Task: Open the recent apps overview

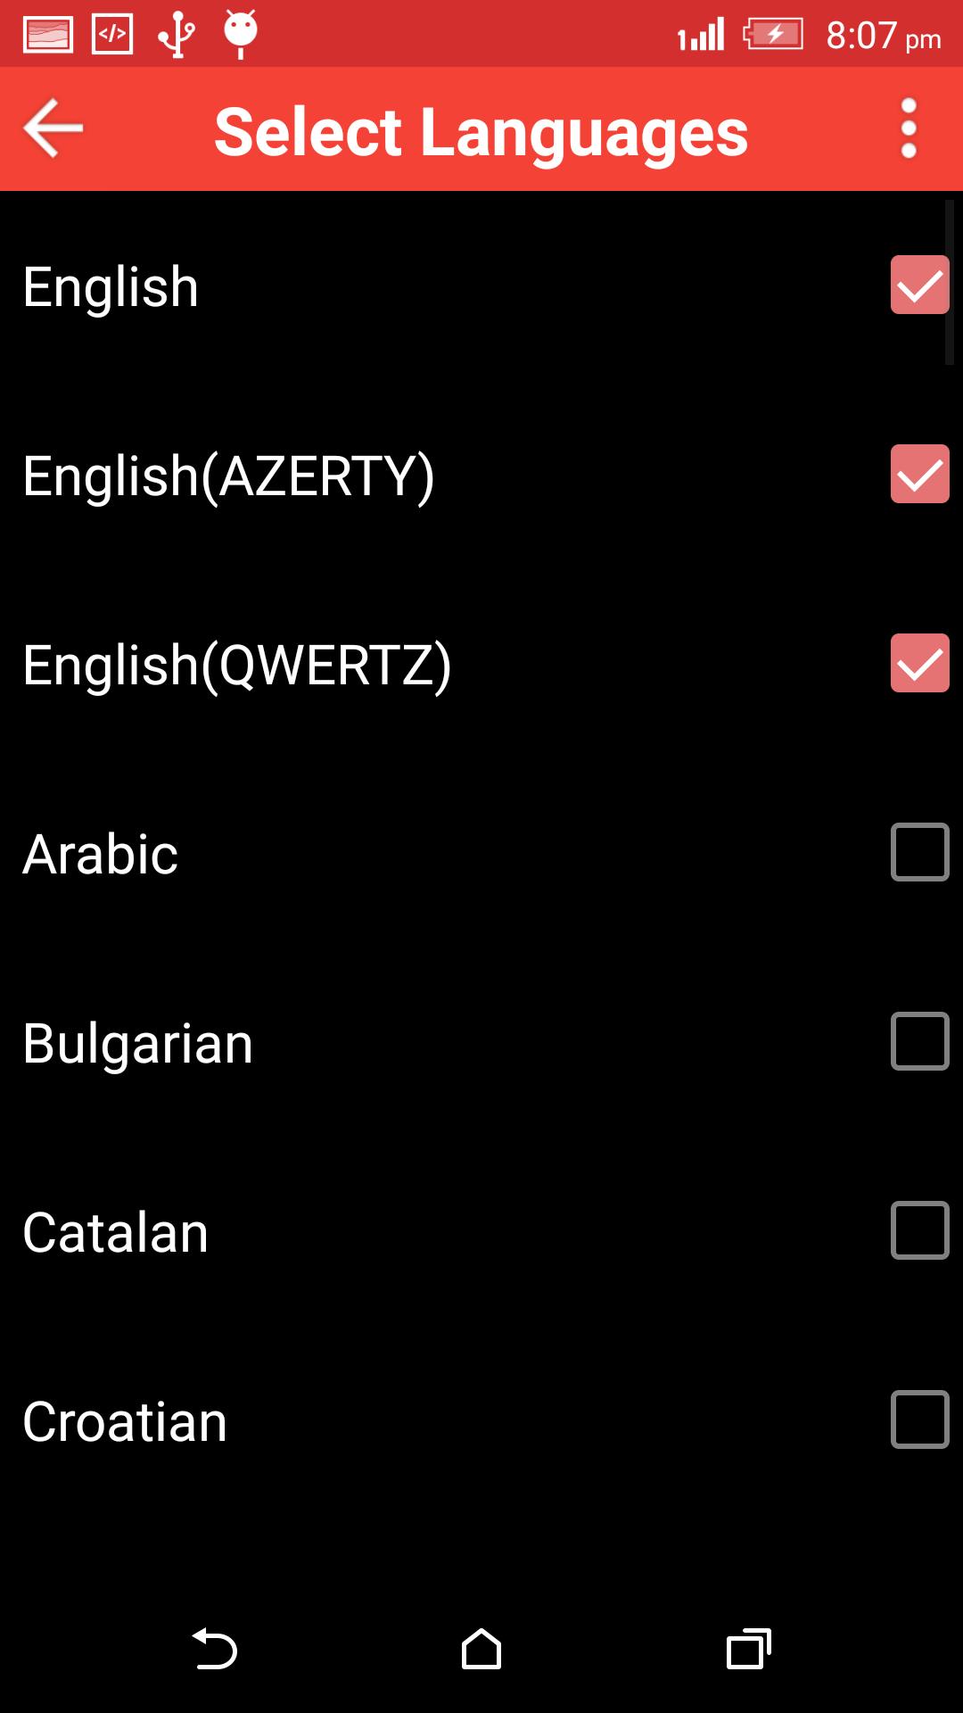Action: (749, 1649)
